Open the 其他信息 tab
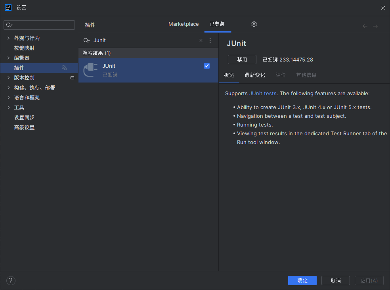Image resolution: width=390 pixels, height=290 pixels. pos(306,75)
